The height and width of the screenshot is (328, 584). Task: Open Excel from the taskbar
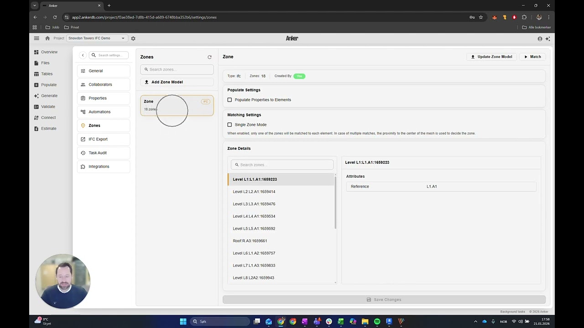pyautogui.click(x=341, y=322)
